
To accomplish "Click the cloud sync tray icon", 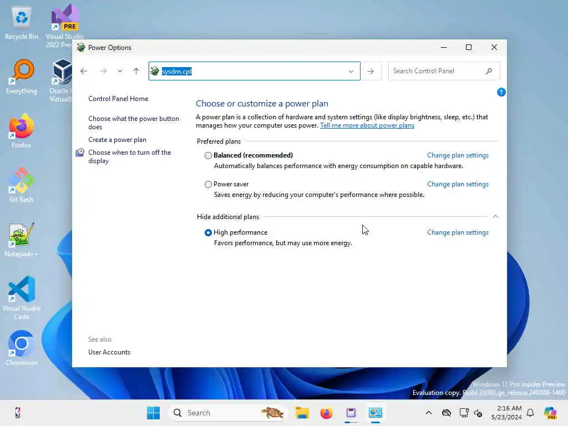I will coord(447,413).
